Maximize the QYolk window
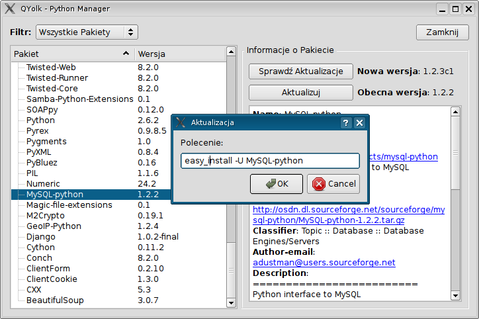This screenshot has width=479, height=319. click(455, 9)
